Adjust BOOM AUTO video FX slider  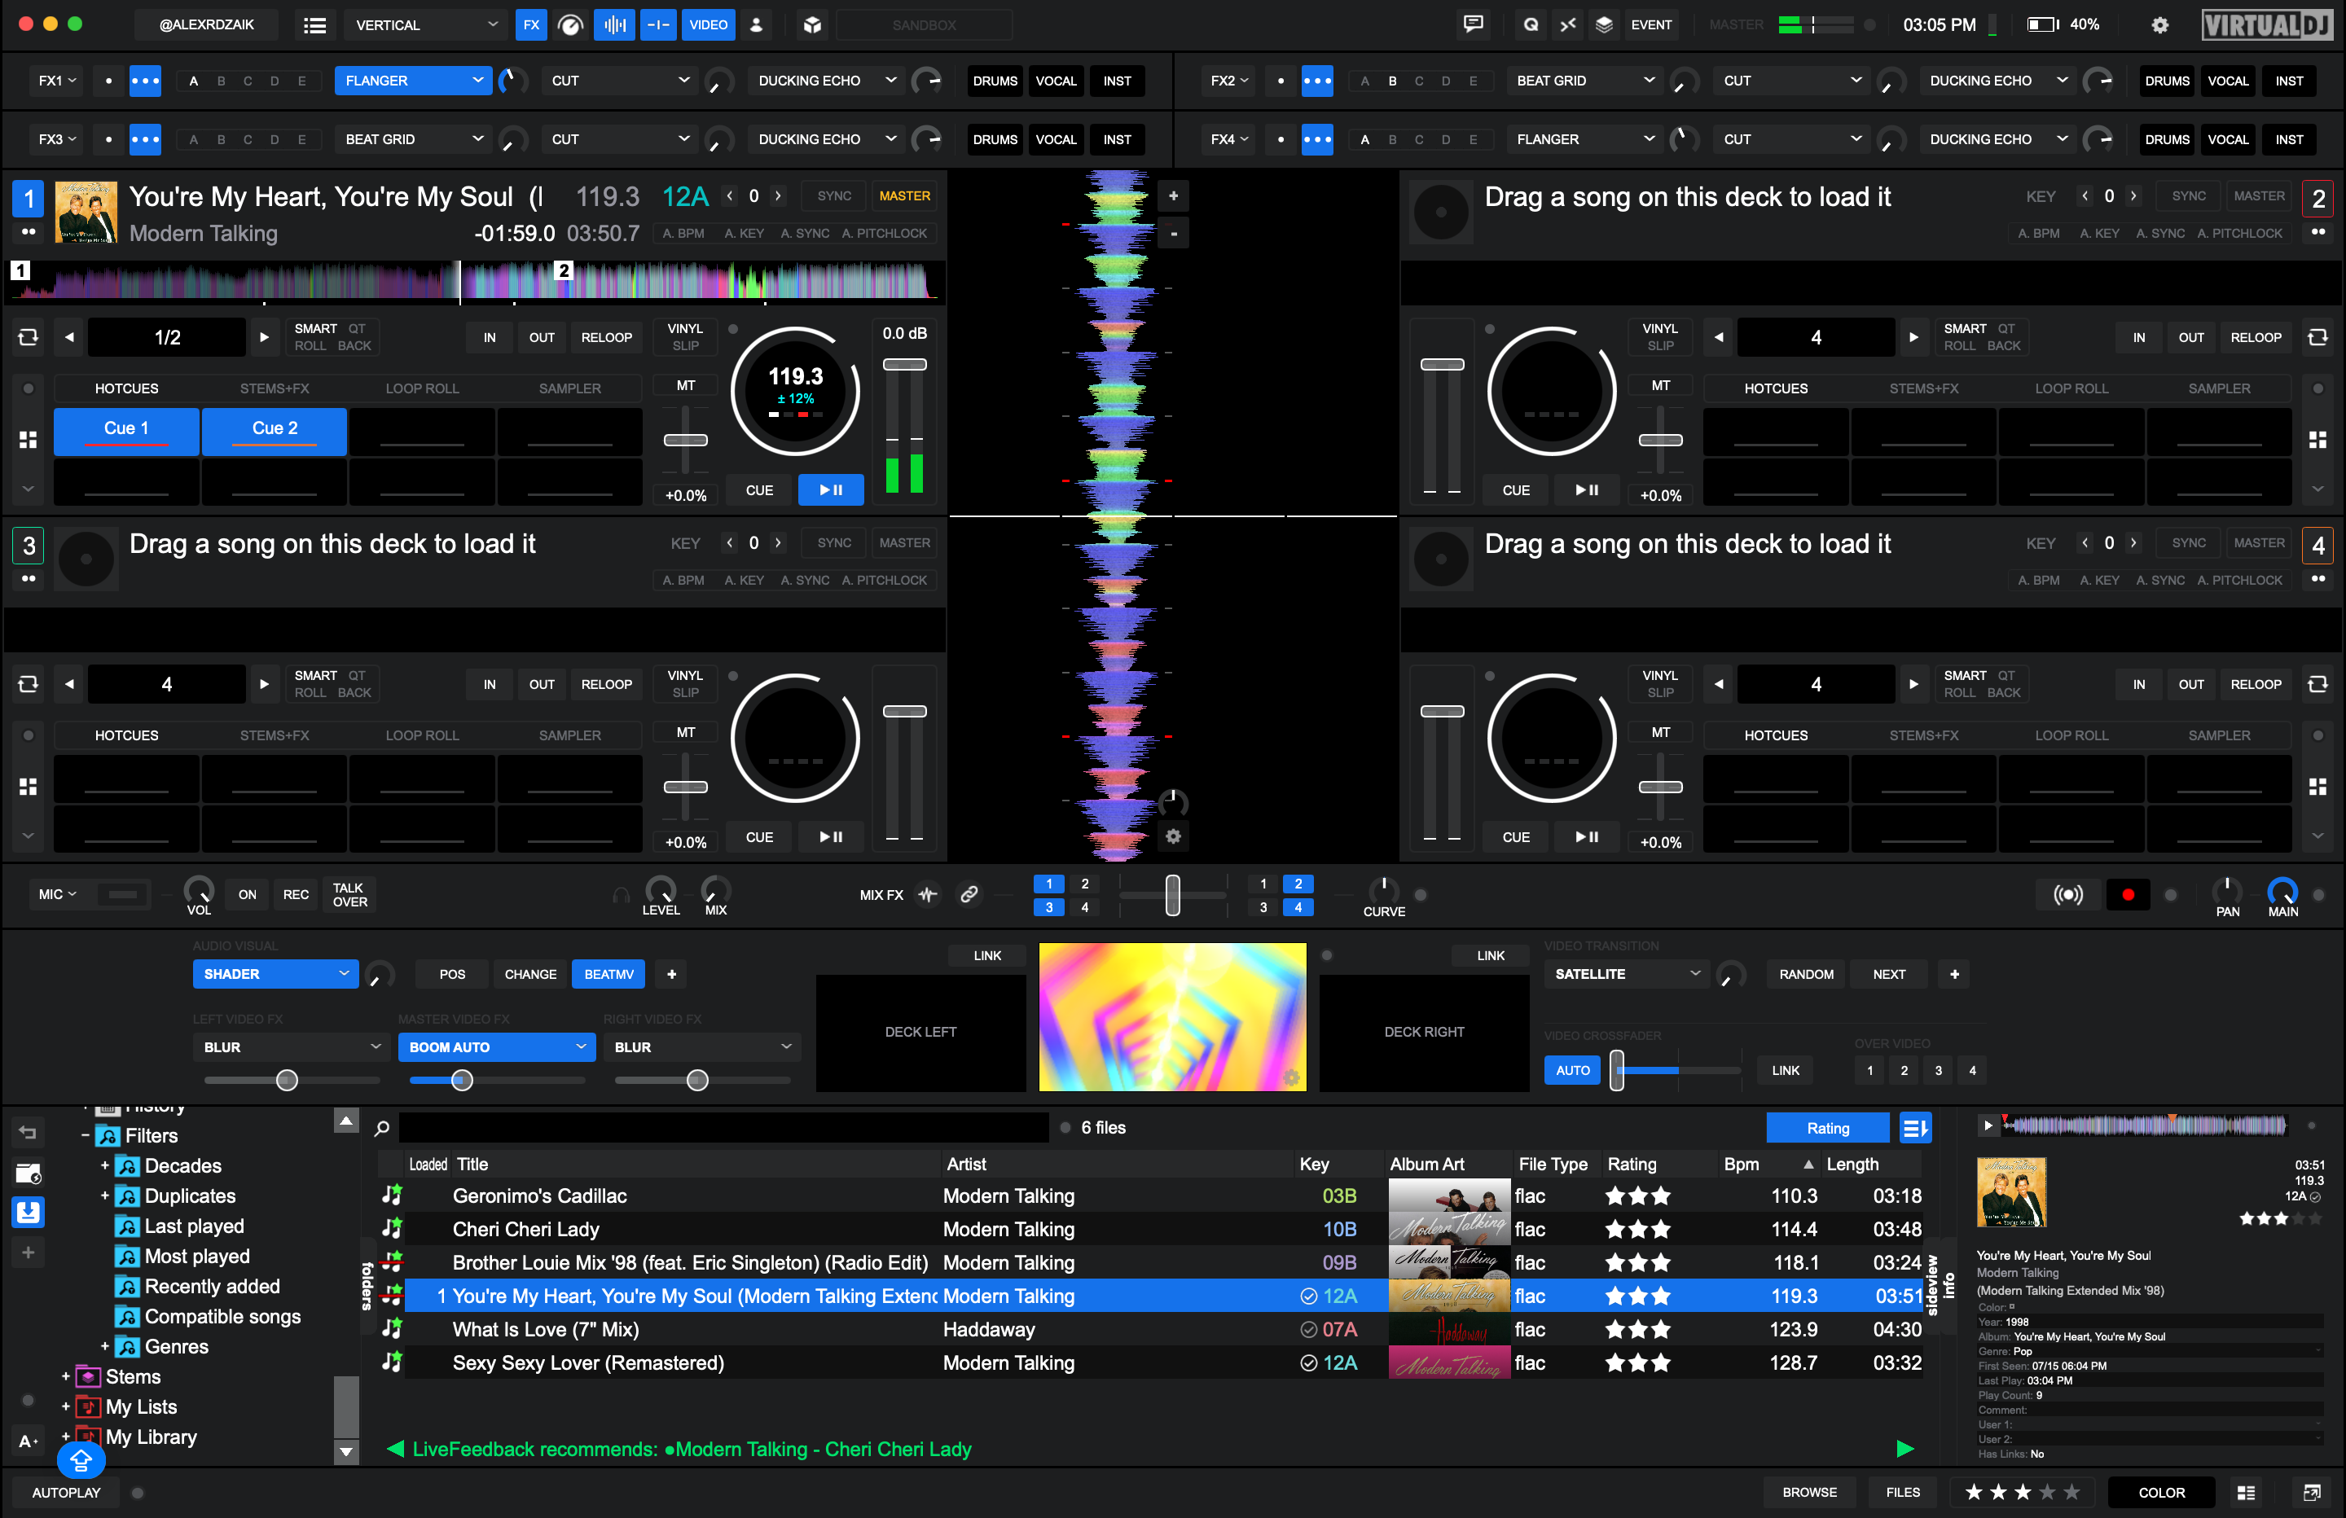pos(461,1081)
